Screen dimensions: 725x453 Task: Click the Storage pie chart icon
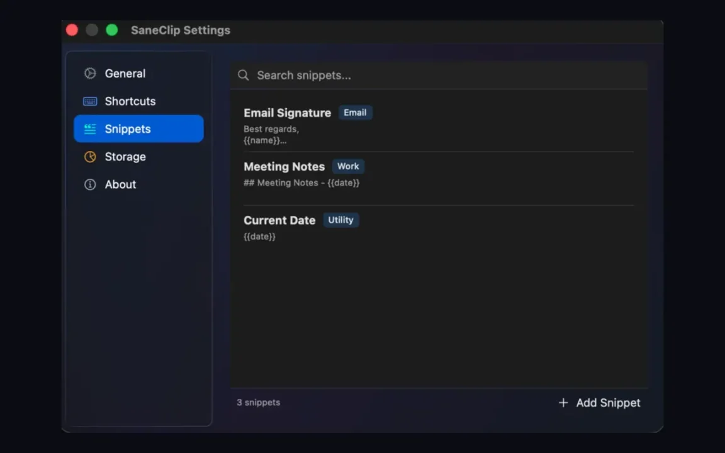(x=90, y=157)
